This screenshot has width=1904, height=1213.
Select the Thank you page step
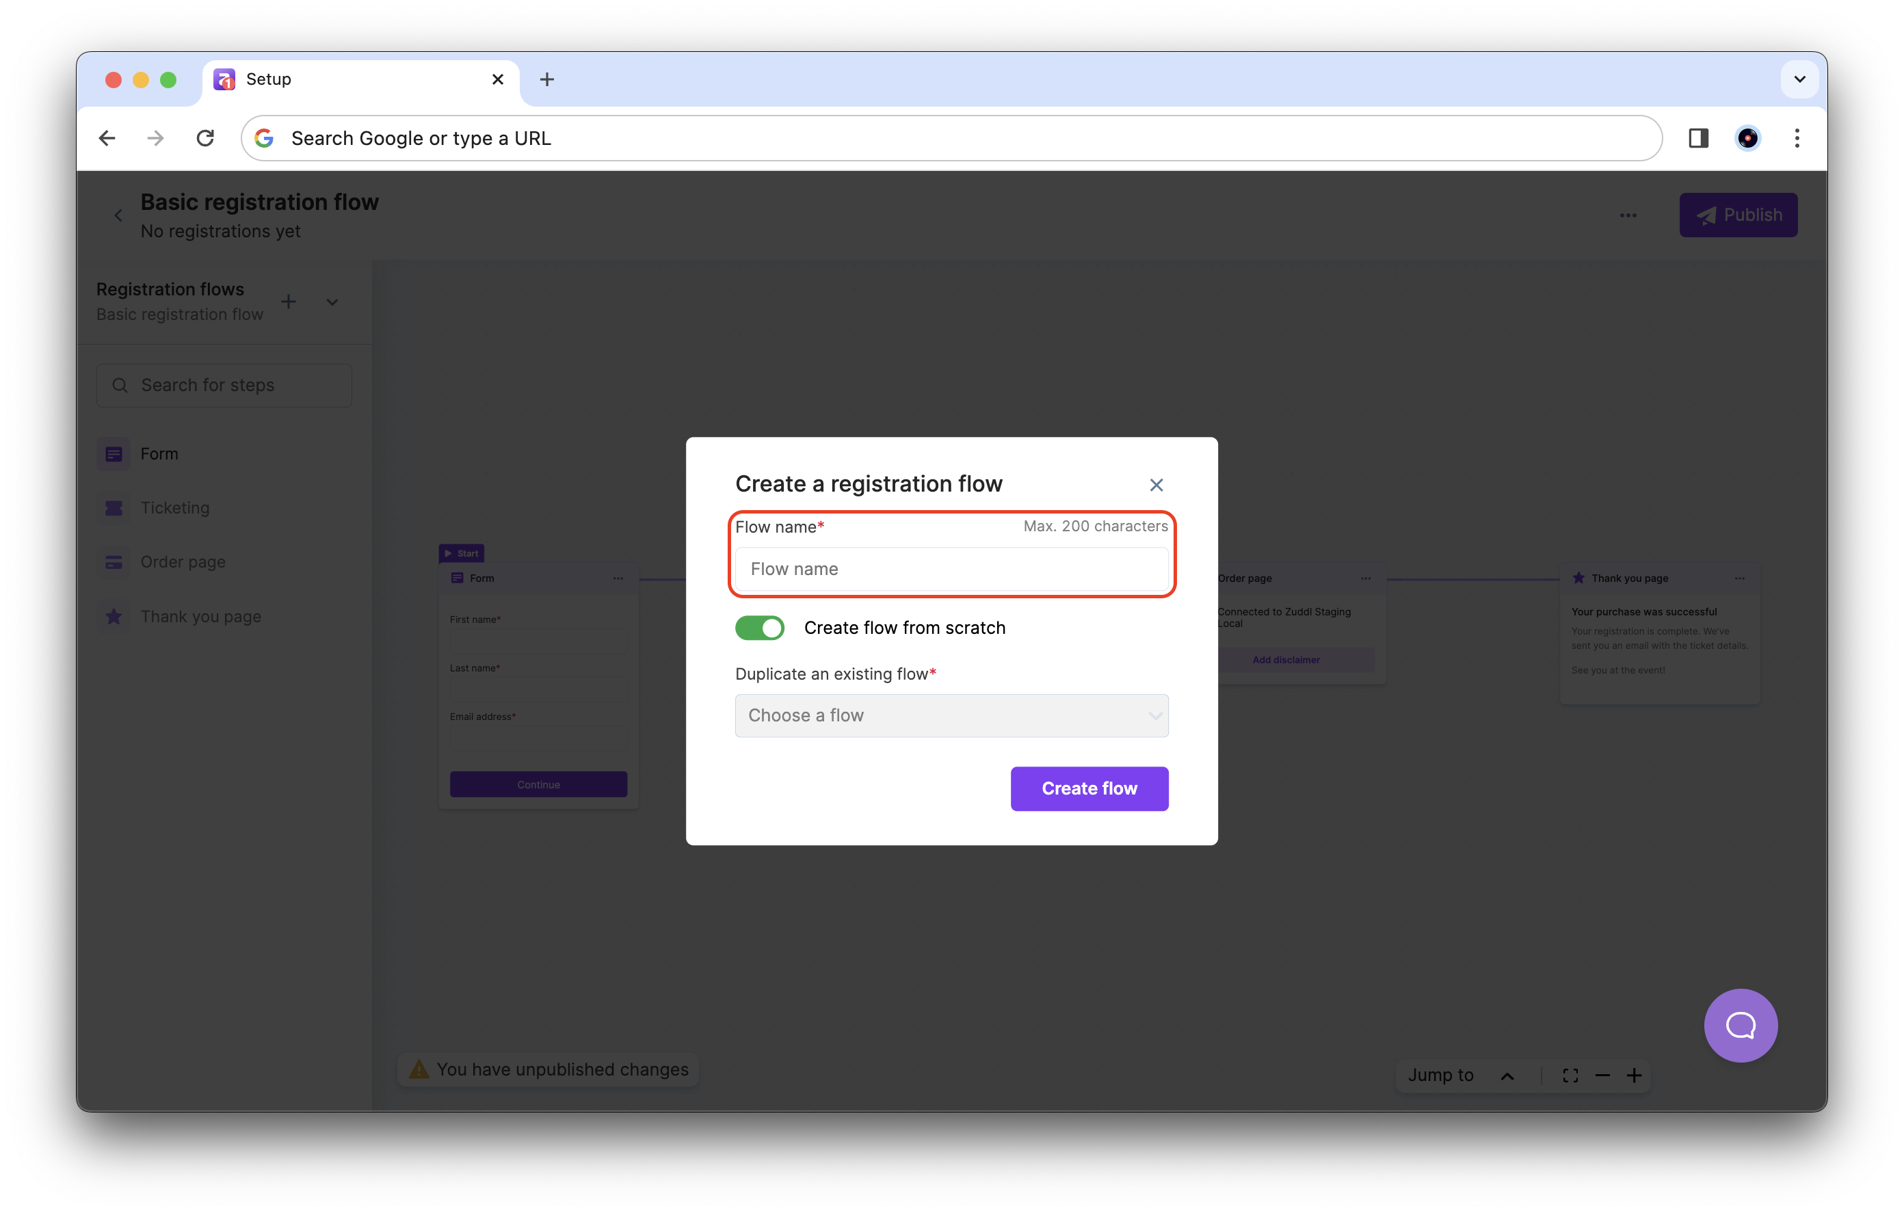pyautogui.click(x=200, y=617)
